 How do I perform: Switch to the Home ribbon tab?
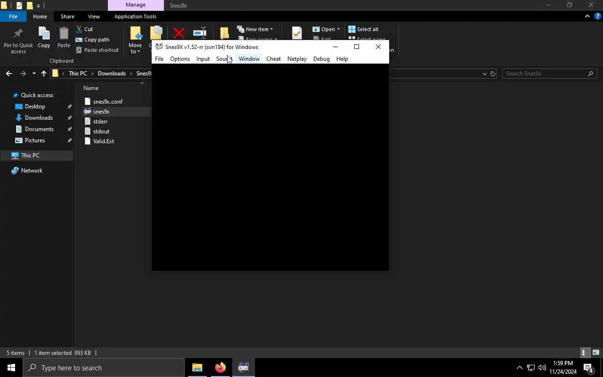point(40,16)
